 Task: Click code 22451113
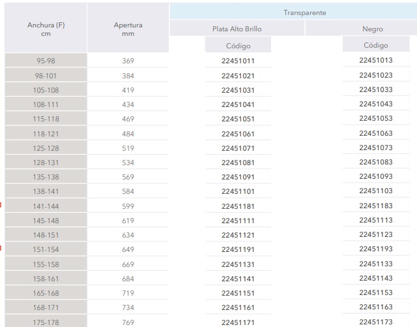tap(376, 219)
